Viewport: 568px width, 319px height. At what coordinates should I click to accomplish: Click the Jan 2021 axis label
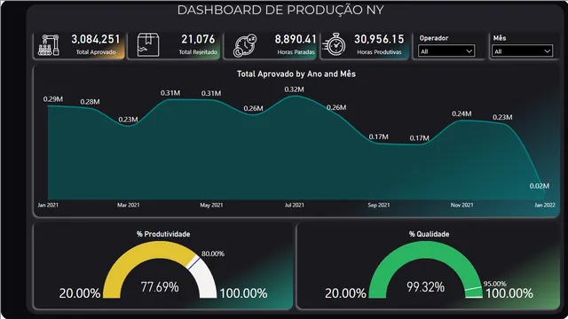(x=48, y=205)
